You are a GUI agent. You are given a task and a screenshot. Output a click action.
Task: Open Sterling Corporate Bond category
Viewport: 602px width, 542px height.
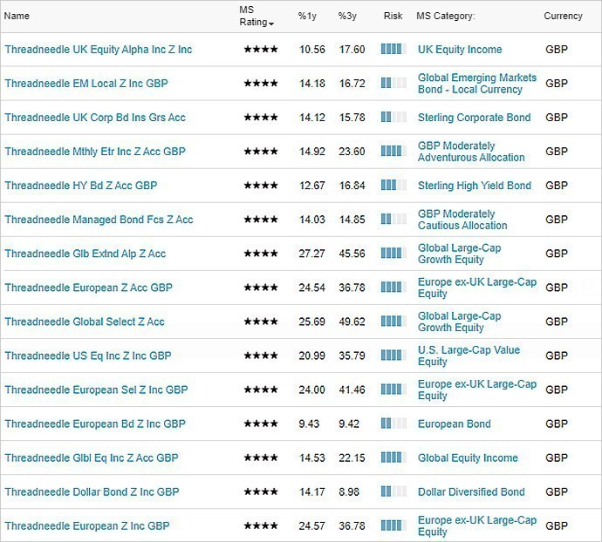474,118
